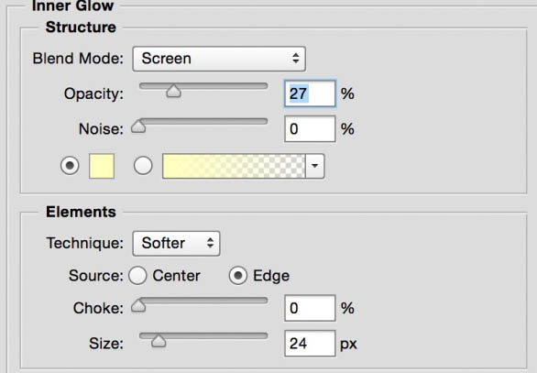The height and width of the screenshot is (373, 537).
Task: Click the Size slider handle
Action: [x=159, y=341]
